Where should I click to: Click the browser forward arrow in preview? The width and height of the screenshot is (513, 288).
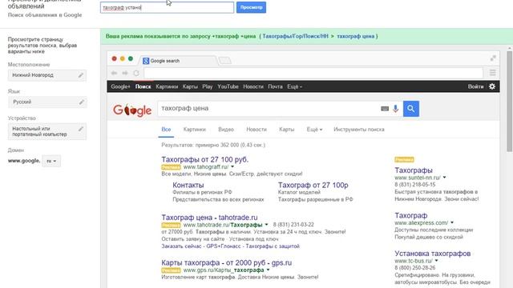pos(125,73)
